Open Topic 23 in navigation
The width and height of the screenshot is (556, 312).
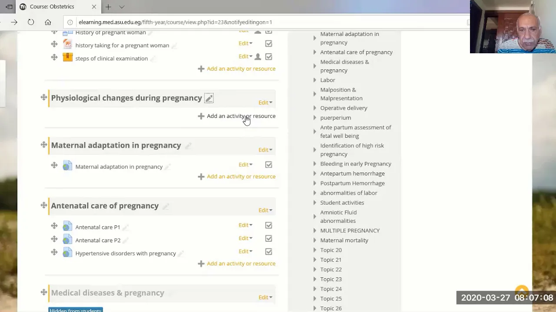[x=331, y=279]
